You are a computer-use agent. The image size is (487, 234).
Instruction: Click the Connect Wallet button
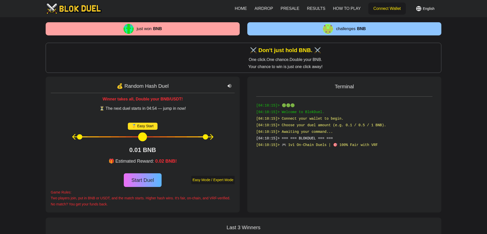point(387,8)
